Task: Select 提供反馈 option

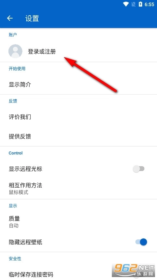Action: pyautogui.click(x=78, y=136)
